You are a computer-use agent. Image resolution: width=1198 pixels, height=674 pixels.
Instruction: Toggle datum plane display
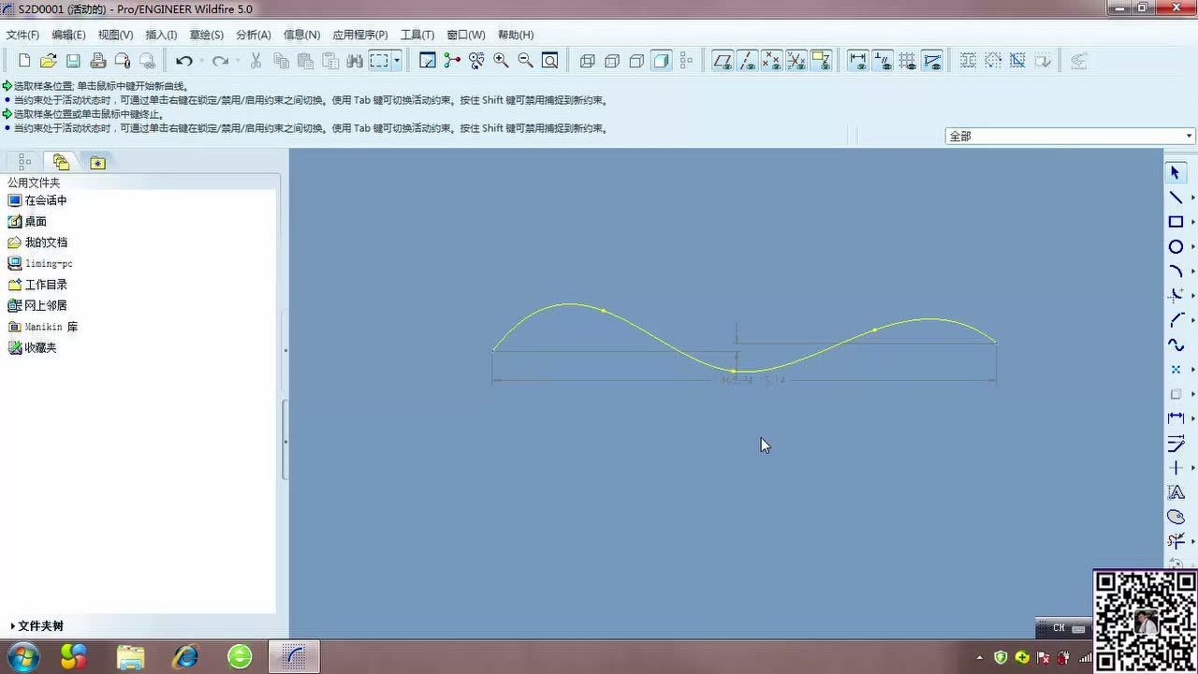723,61
